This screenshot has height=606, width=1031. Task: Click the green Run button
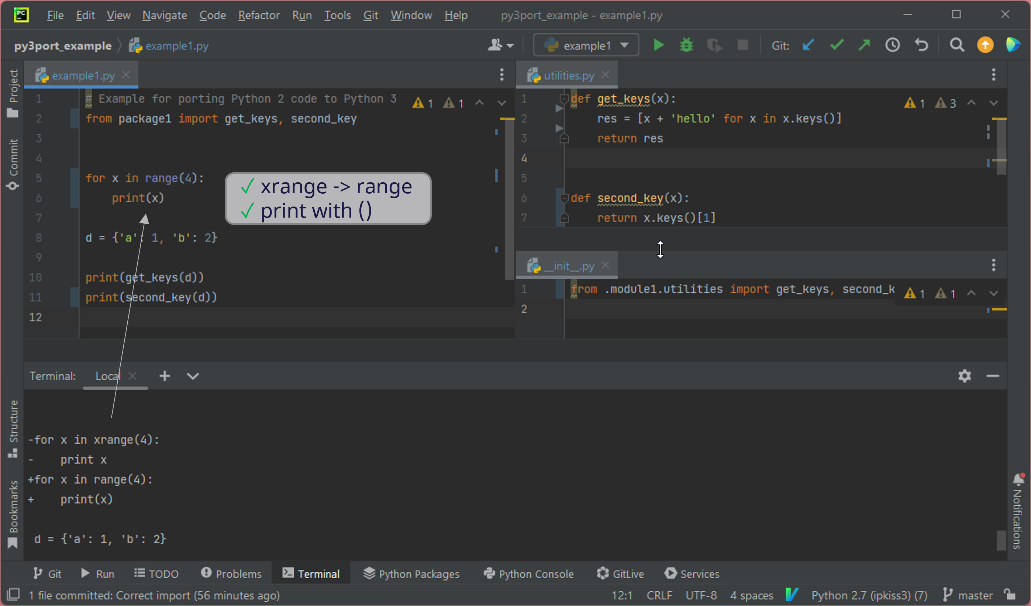[x=658, y=45]
